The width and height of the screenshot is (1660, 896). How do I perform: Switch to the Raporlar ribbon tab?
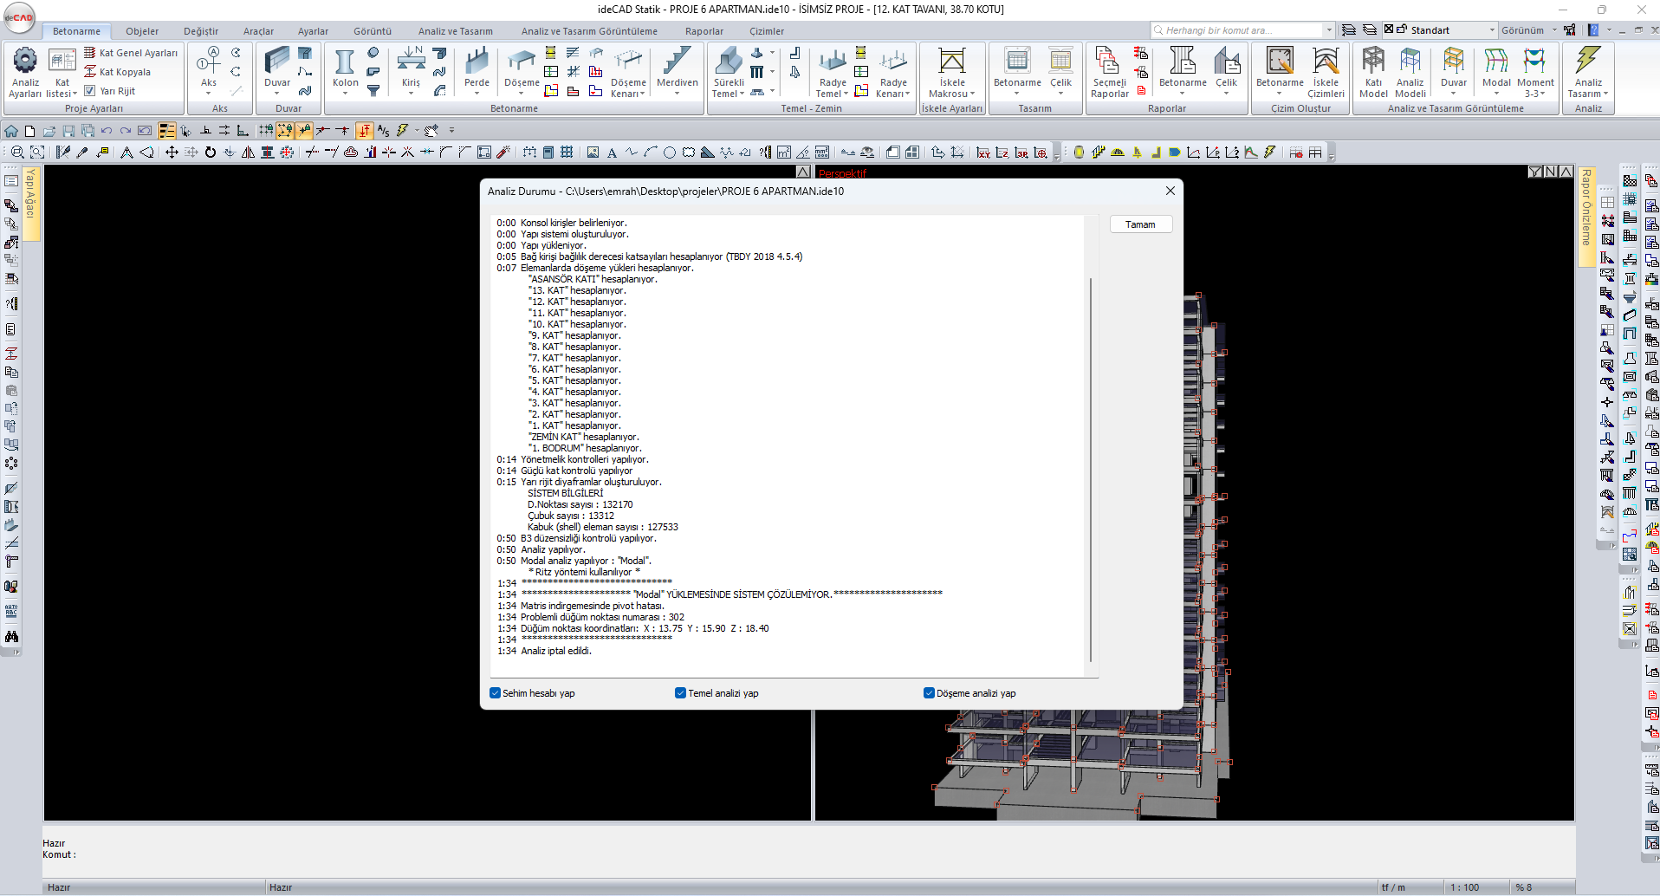click(704, 31)
